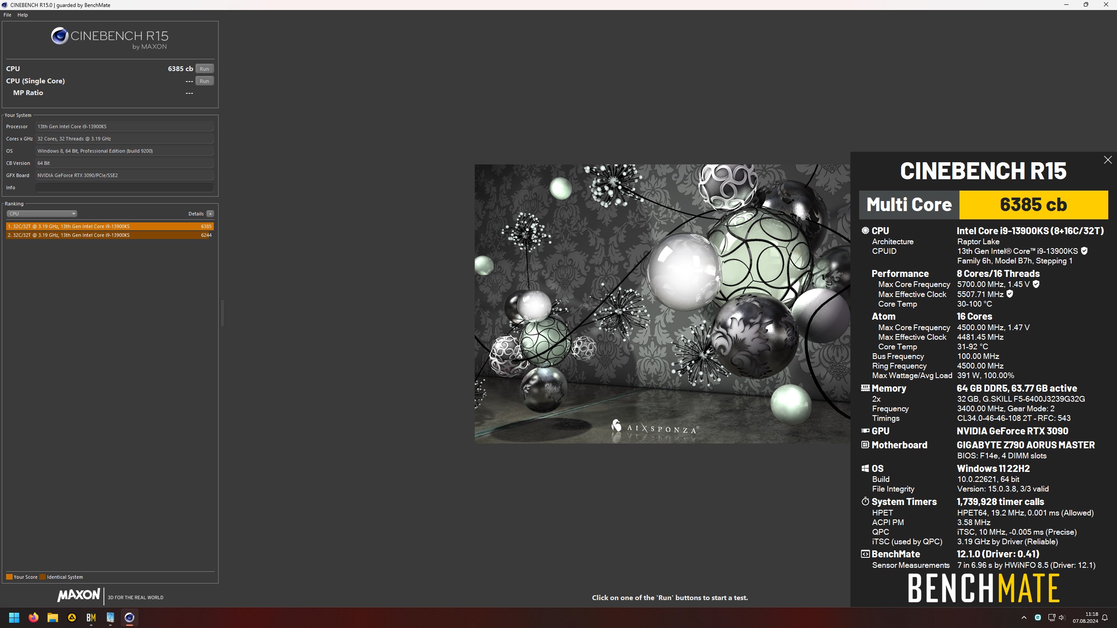Click the left panel splitter handle
This screenshot has width=1117, height=628.
[x=222, y=313]
